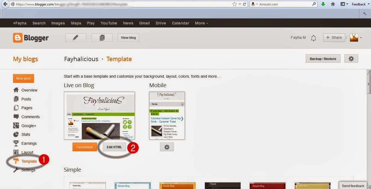Viewport: 371px width, 189px height.
Task: Click the Share button
Action: pos(334,38)
